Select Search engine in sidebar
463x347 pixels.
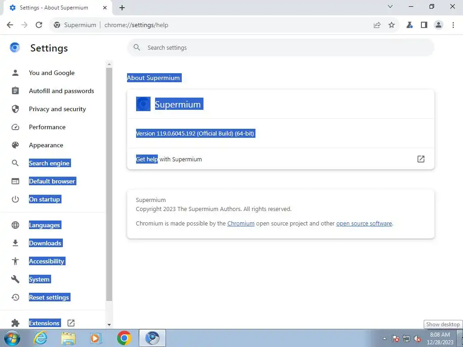click(x=49, y=163)
